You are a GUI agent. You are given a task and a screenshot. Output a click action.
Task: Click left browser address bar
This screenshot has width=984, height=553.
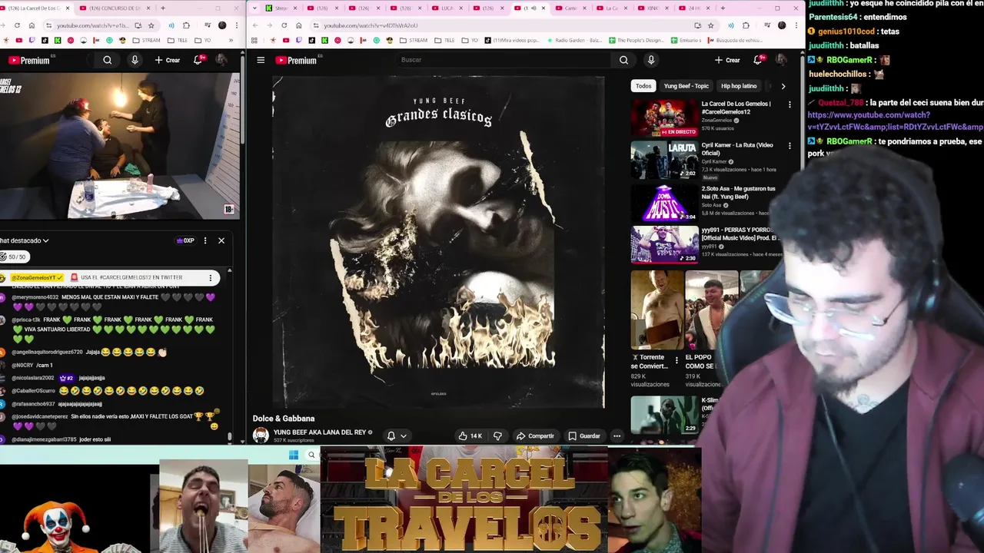pyautogui.click(x=100, y=25)
